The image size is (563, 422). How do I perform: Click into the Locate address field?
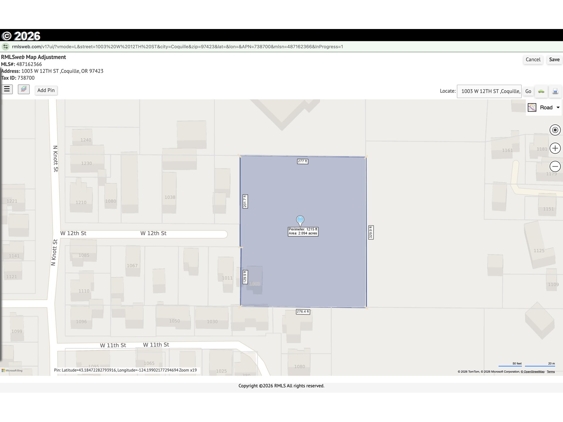(489, 91)
